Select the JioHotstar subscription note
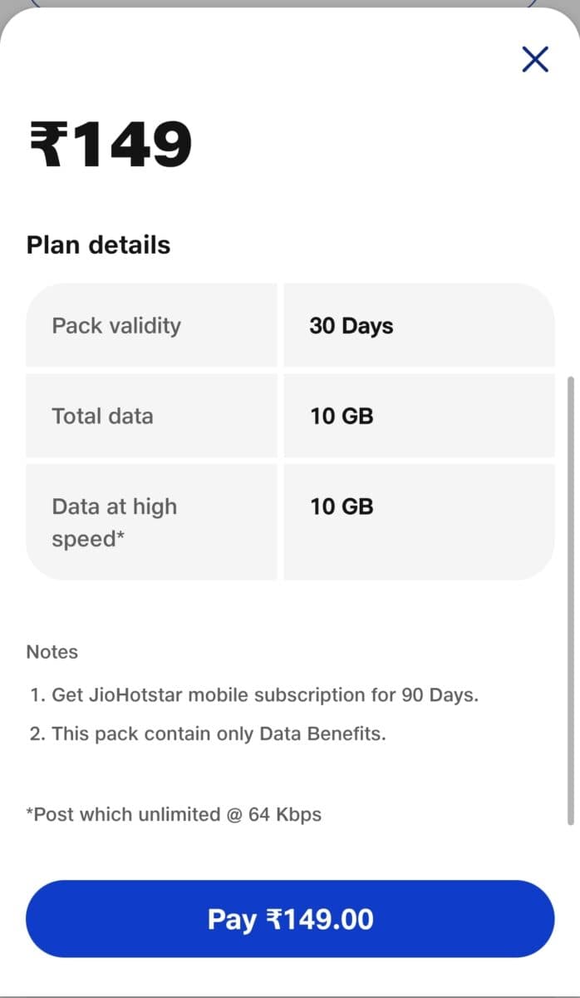The height and width of the screenshot is (998, 580). [253, 694]
